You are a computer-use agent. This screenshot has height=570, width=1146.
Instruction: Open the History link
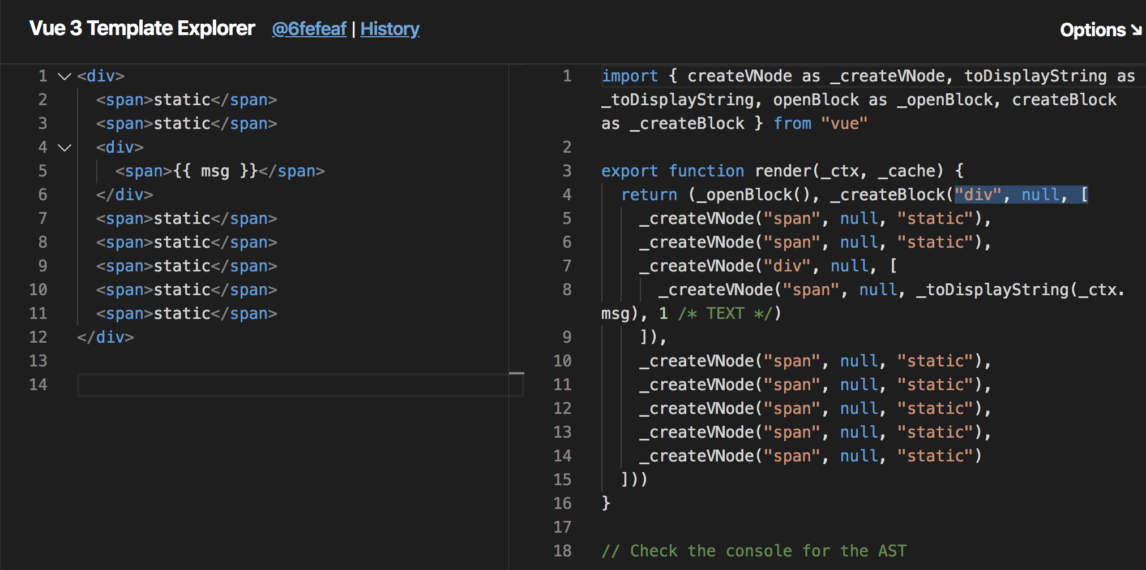click(x=390, y=29)
